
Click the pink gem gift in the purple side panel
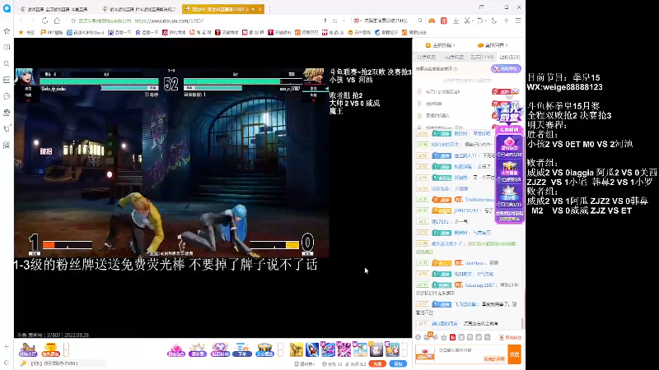point(509,146)
